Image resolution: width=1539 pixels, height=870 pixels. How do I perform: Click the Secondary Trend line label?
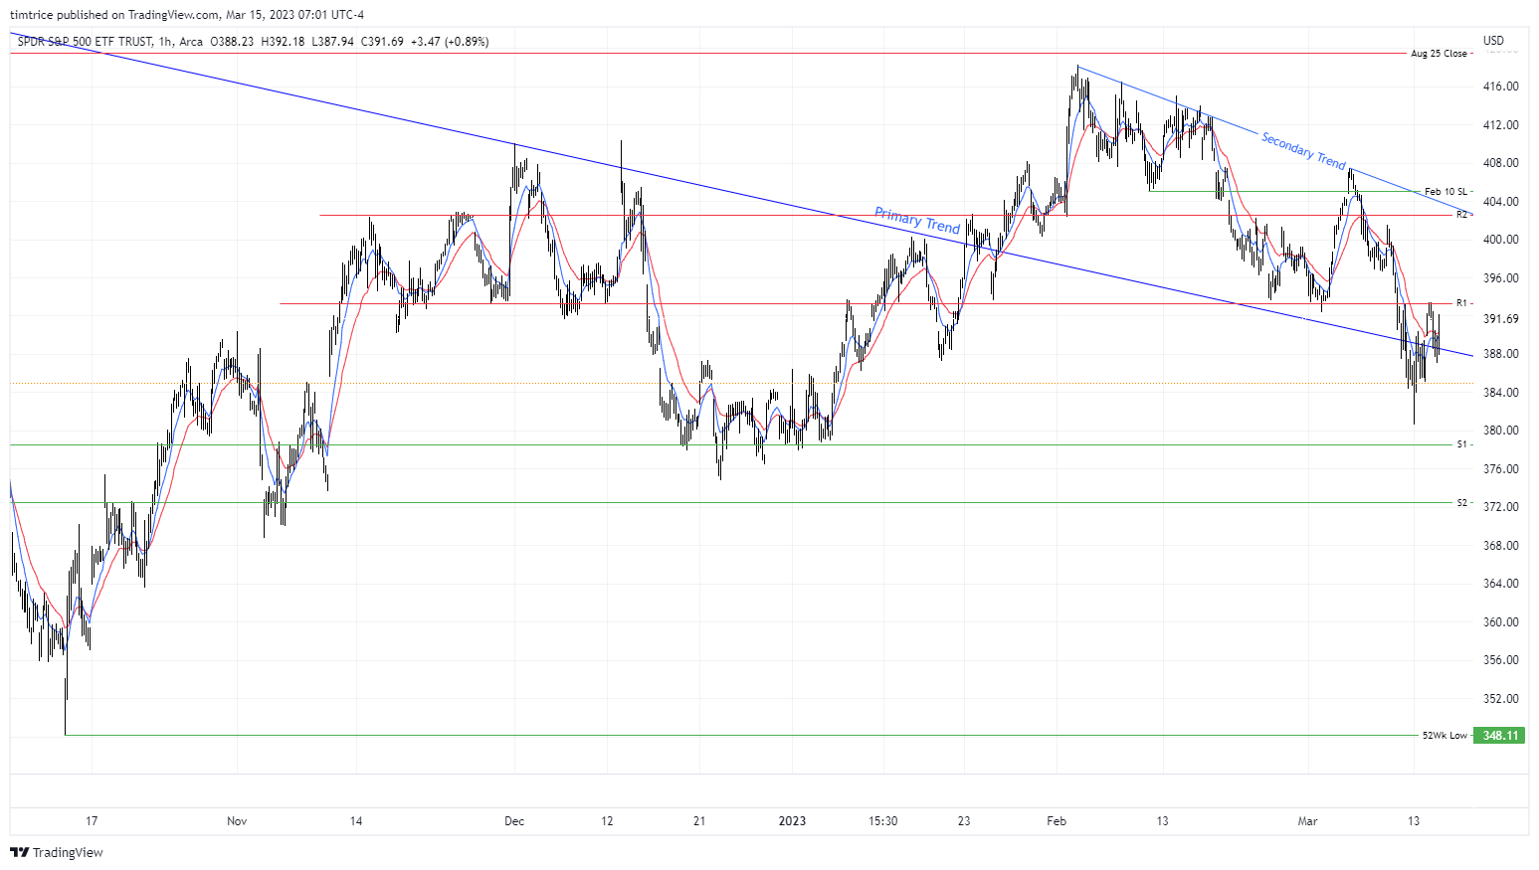click(1303, 150)
